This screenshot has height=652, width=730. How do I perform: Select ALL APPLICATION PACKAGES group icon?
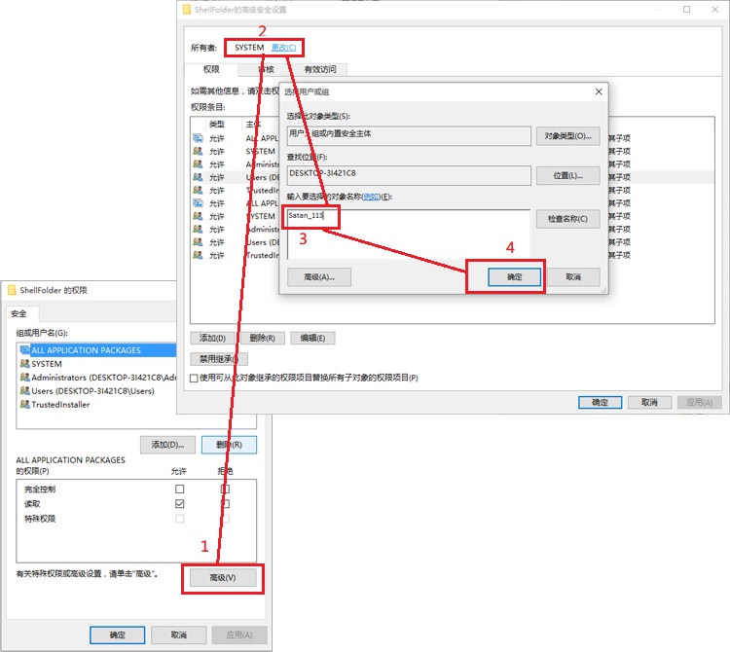[23, 350]
